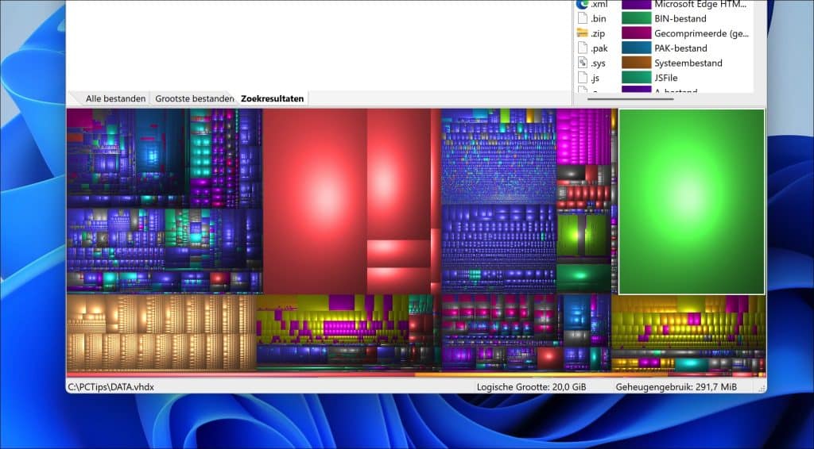The width and height of the screenshot is (814, 449).
Task: Click the gear file icon beside .sys
Action: tap(583, 63)
